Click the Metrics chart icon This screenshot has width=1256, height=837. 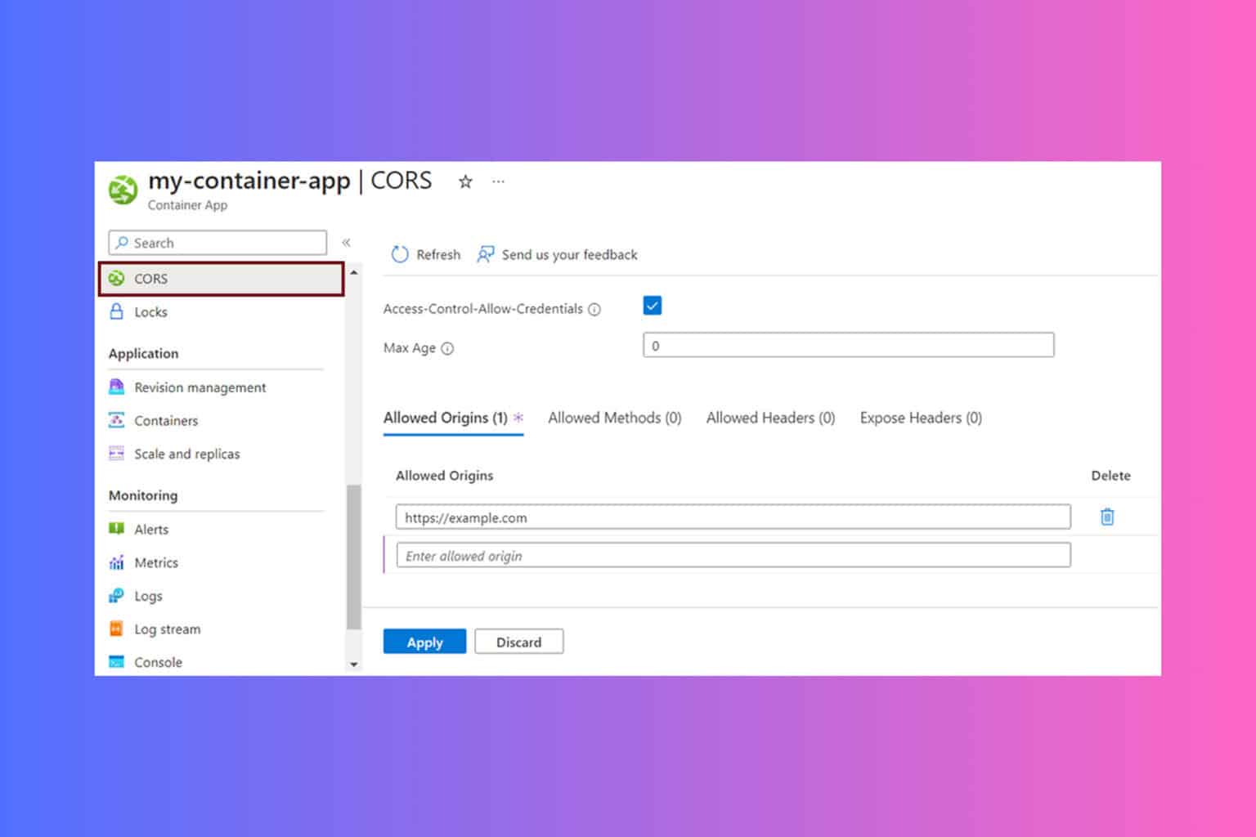click(x=117, y=562)
